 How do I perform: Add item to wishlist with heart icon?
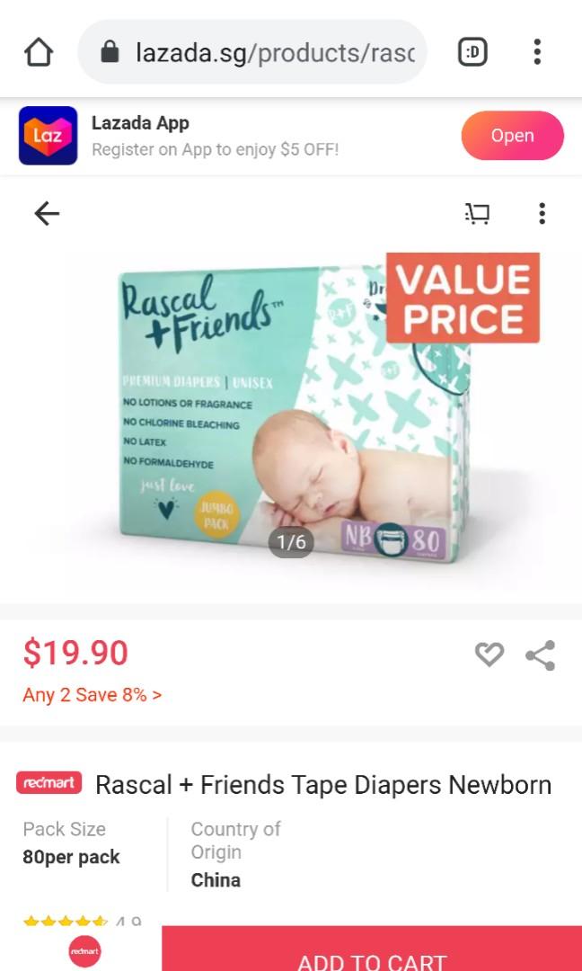tap(489, 655)
